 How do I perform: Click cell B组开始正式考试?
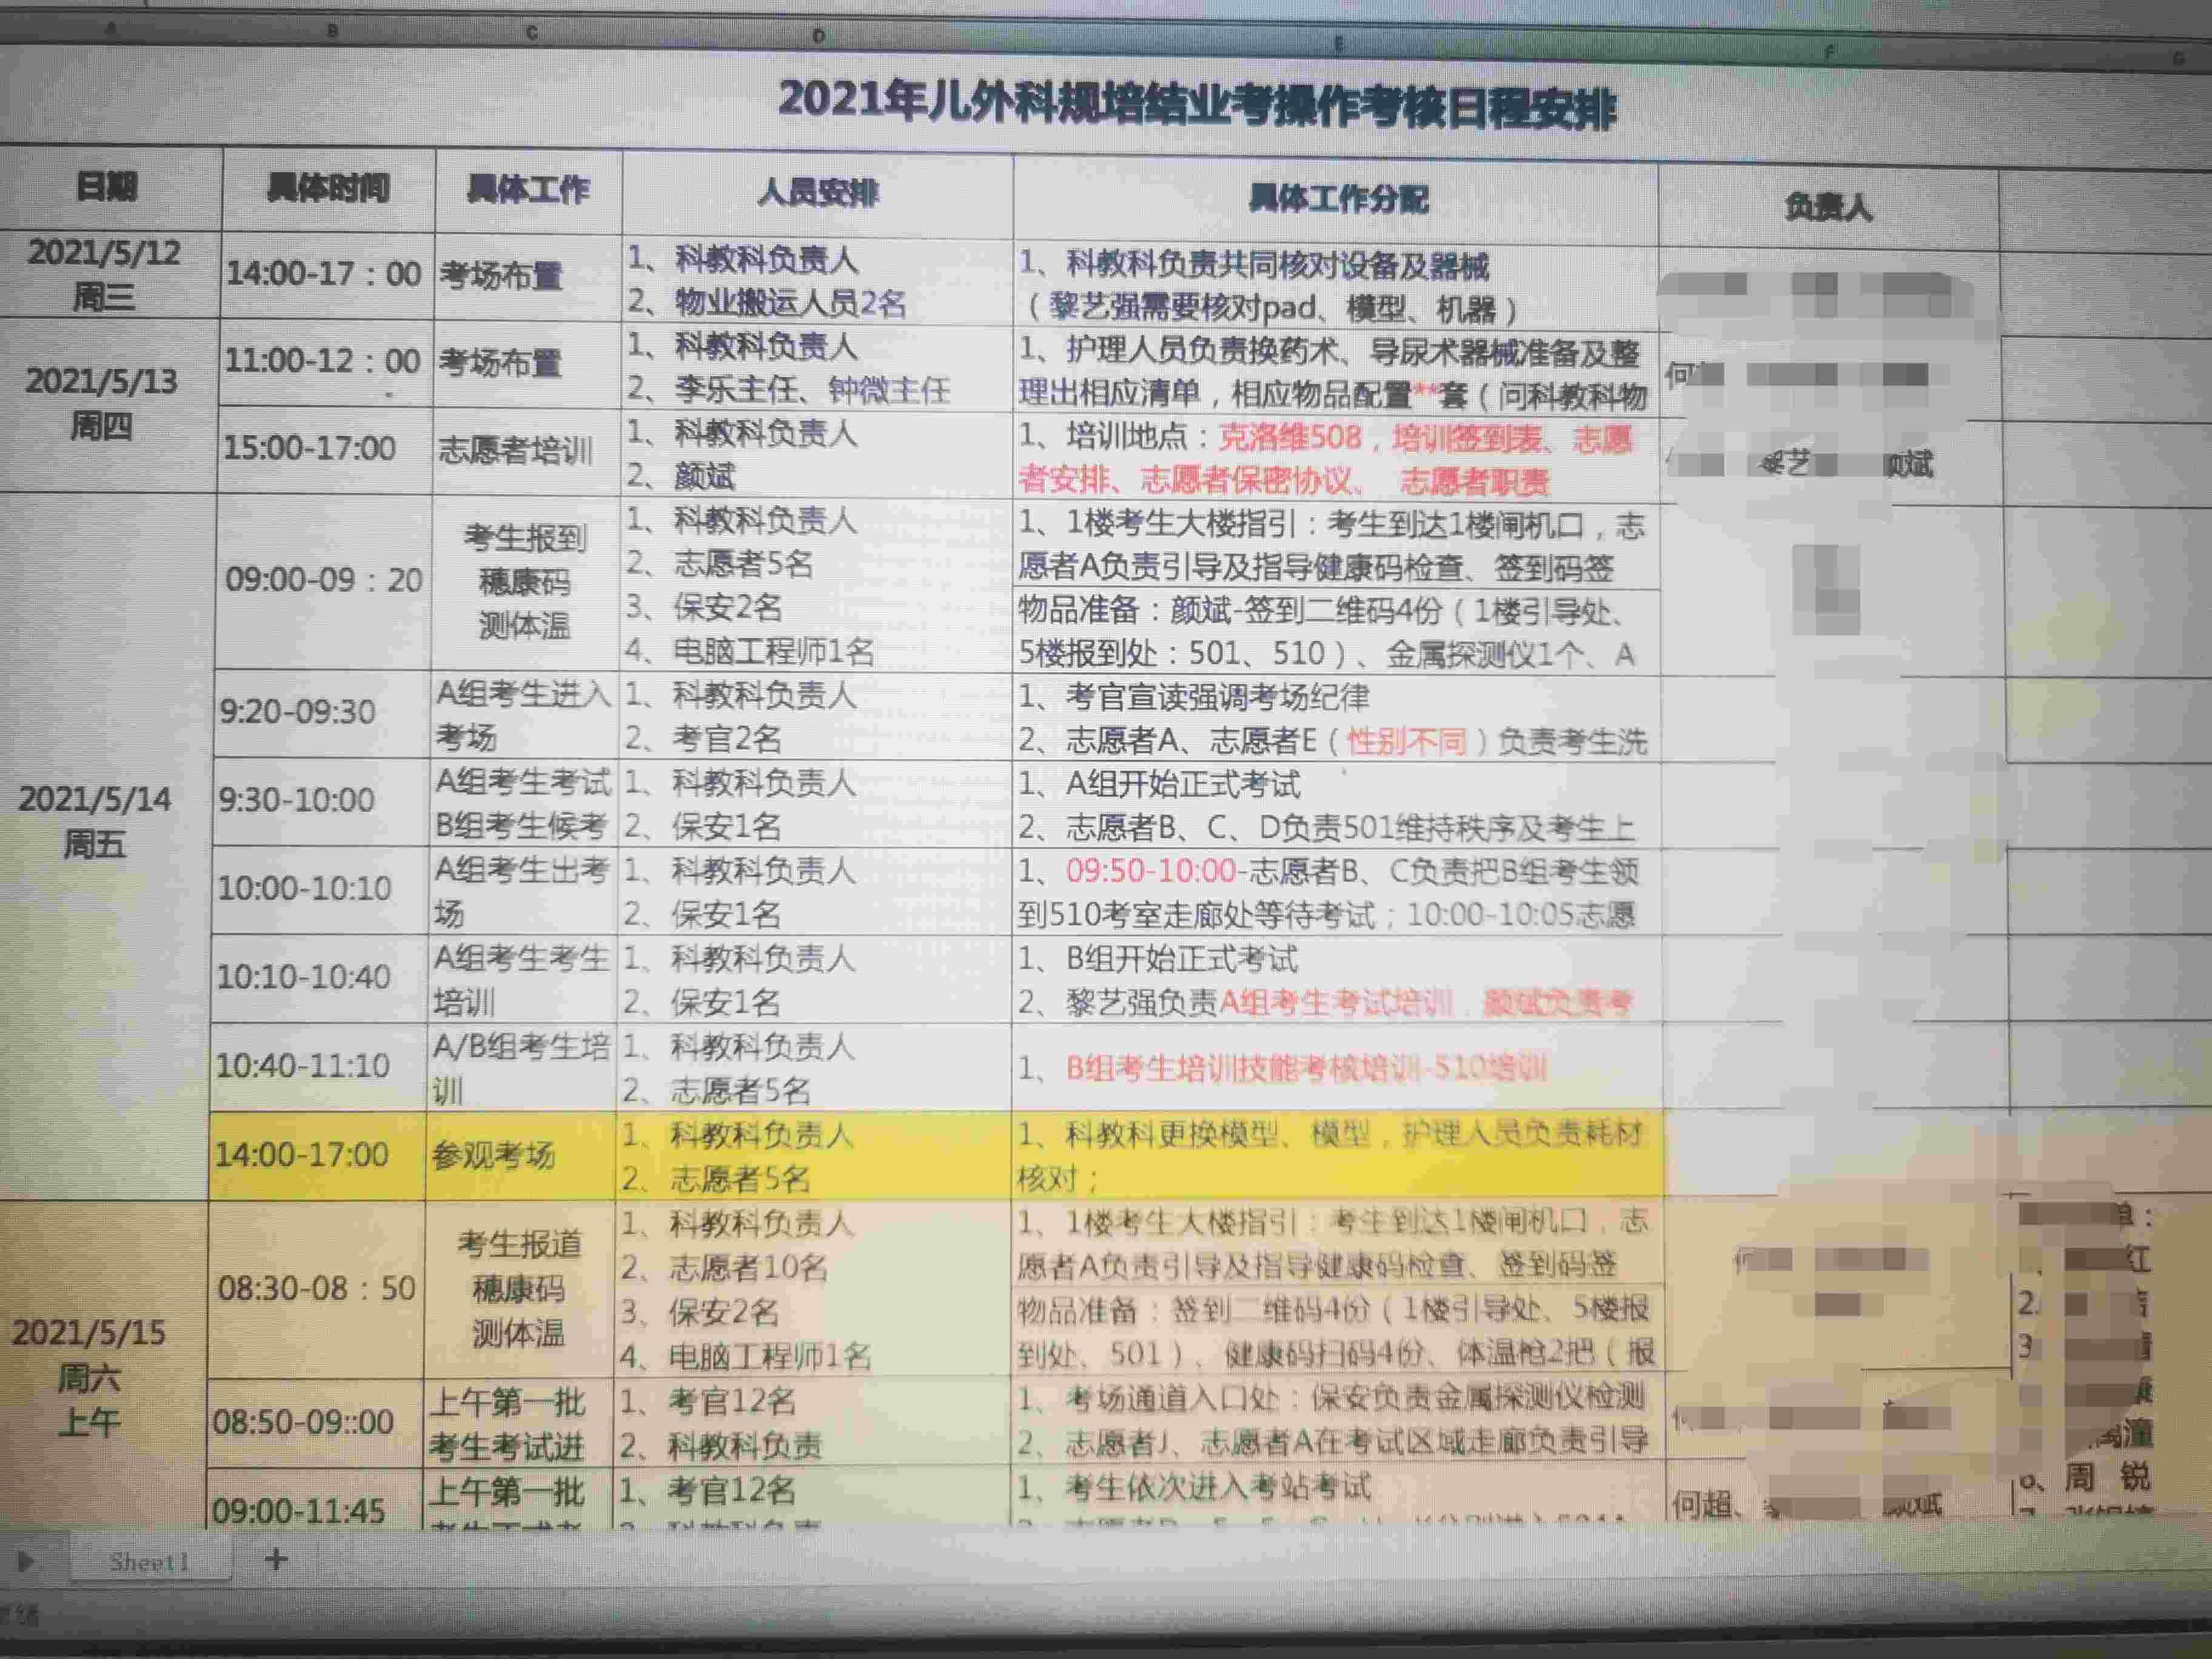1336,980
